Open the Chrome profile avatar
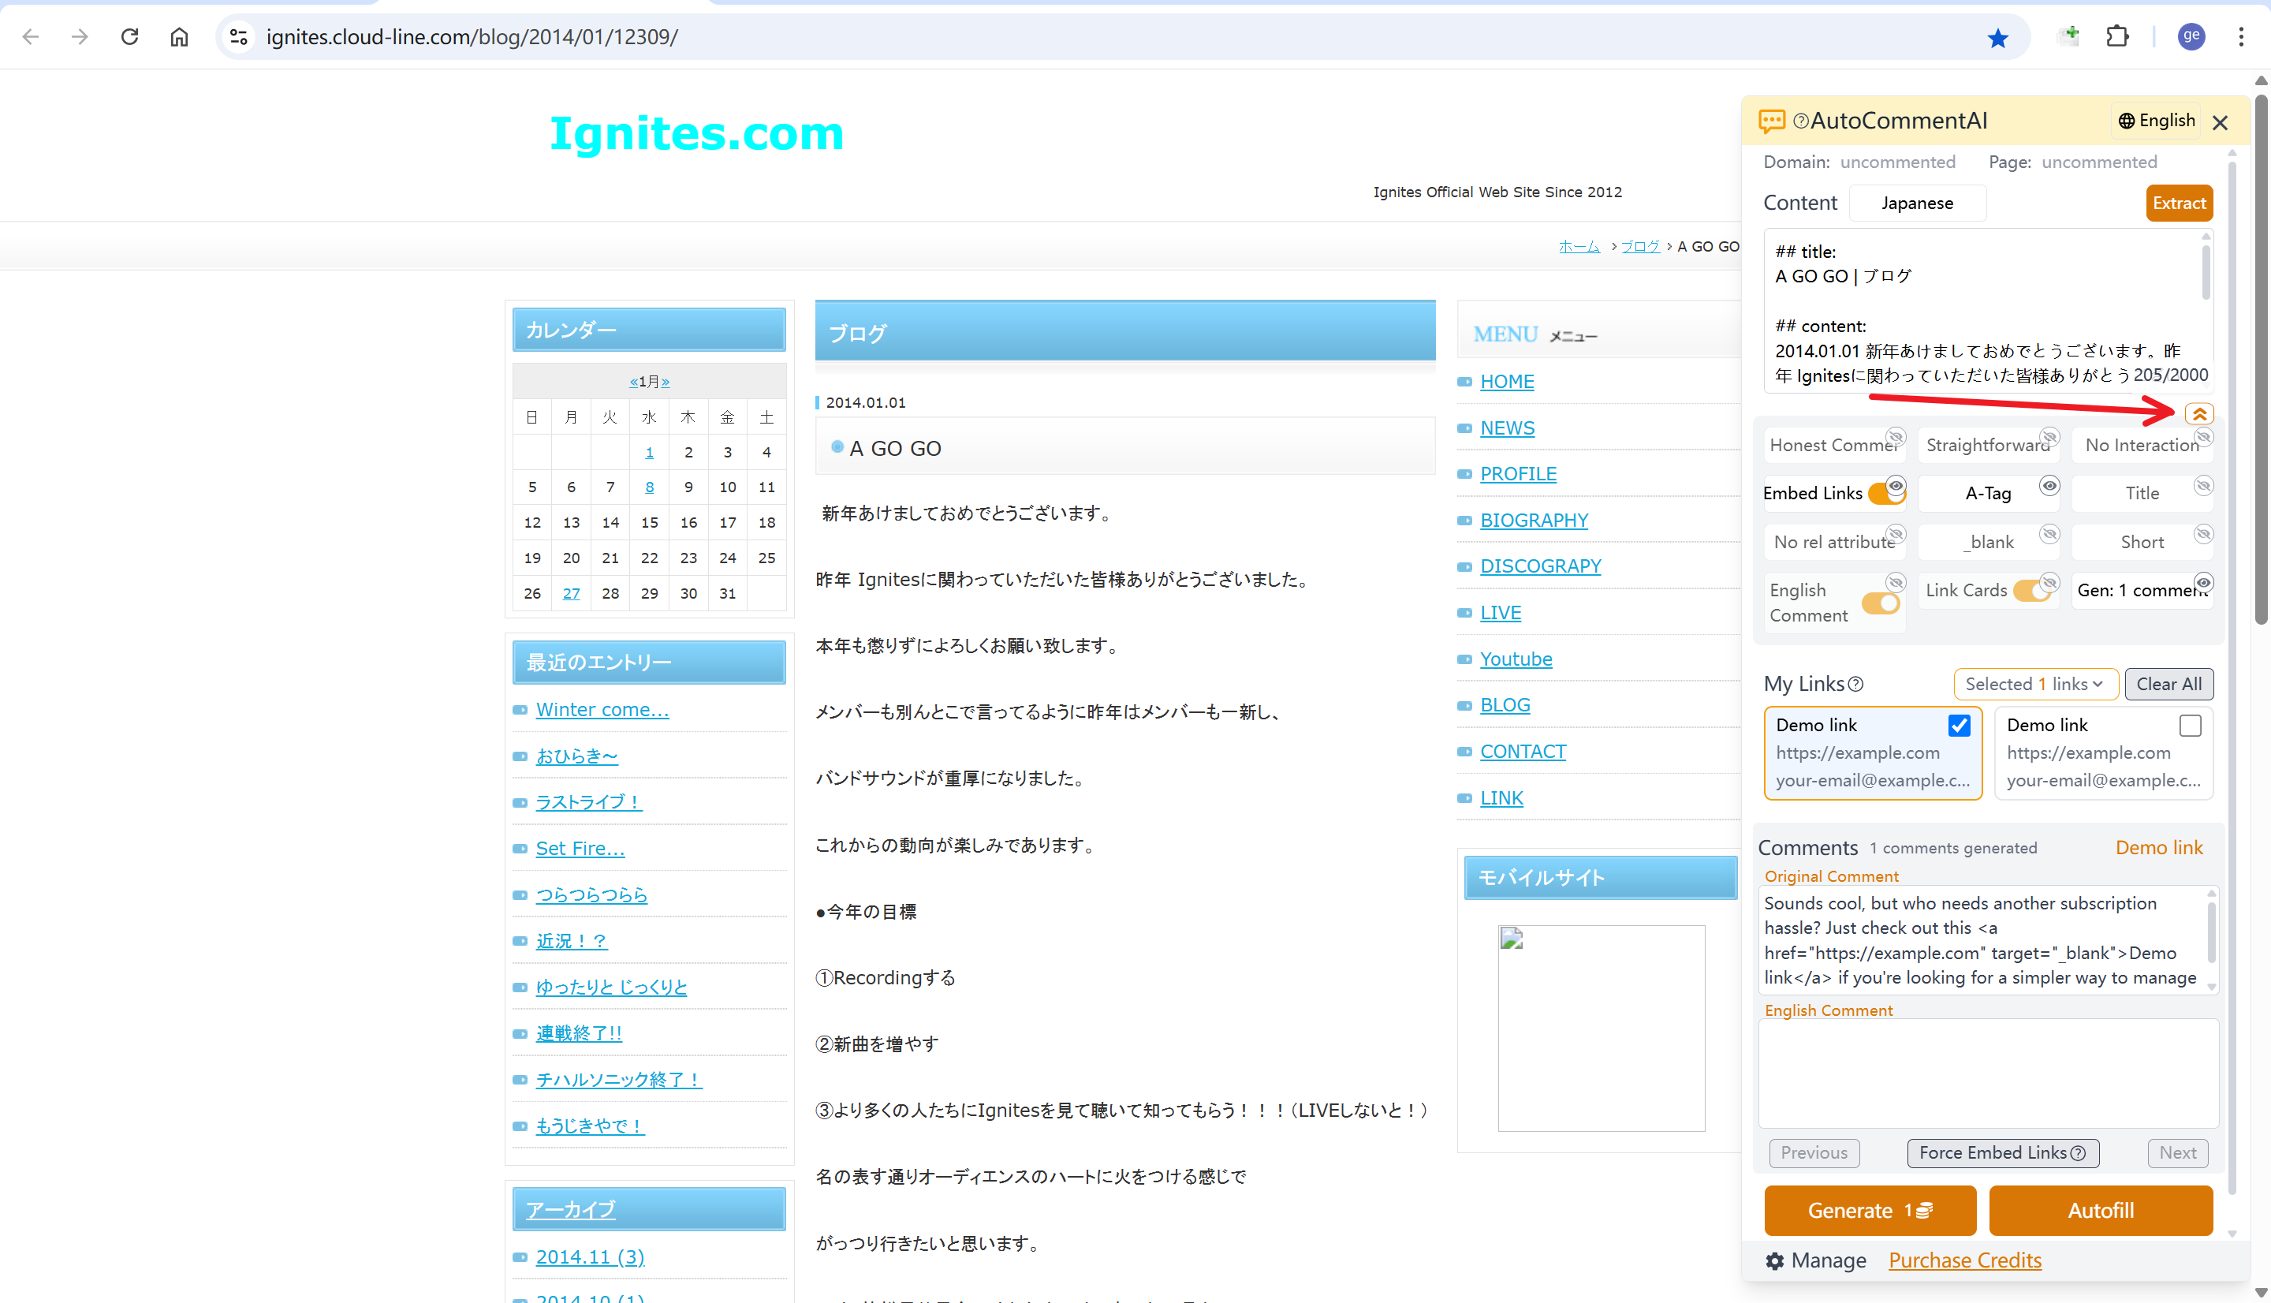This screenshot has height=1303, width=2271. point(2191,37)
